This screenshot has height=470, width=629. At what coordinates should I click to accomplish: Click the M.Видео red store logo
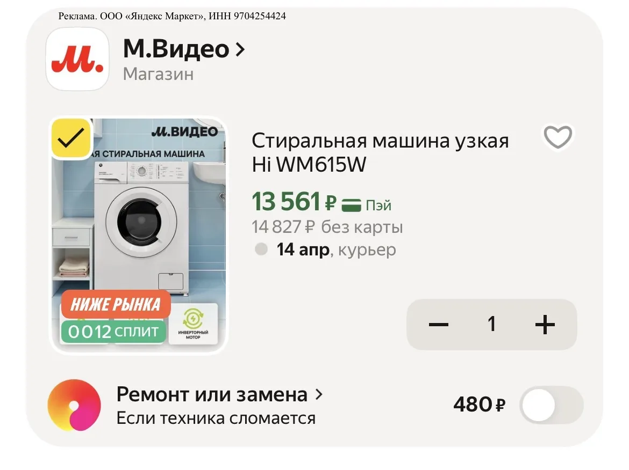[77, 59]
